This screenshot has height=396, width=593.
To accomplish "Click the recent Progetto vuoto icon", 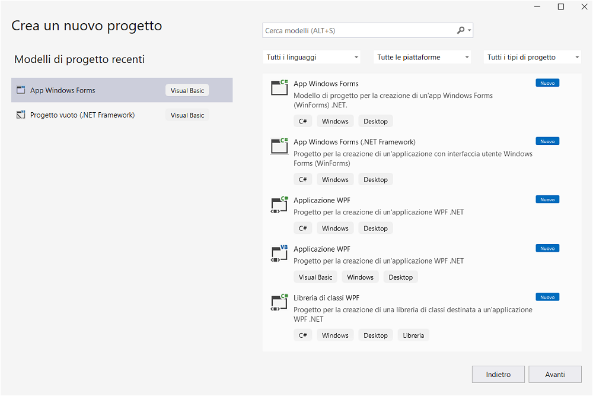I will pyautogui.click(x=21, y=115).
